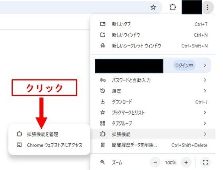Viewport: 223px width, 170px height.
Task: Click the Ctrl+T shortcut text
Action: click(x=201, y=24)
